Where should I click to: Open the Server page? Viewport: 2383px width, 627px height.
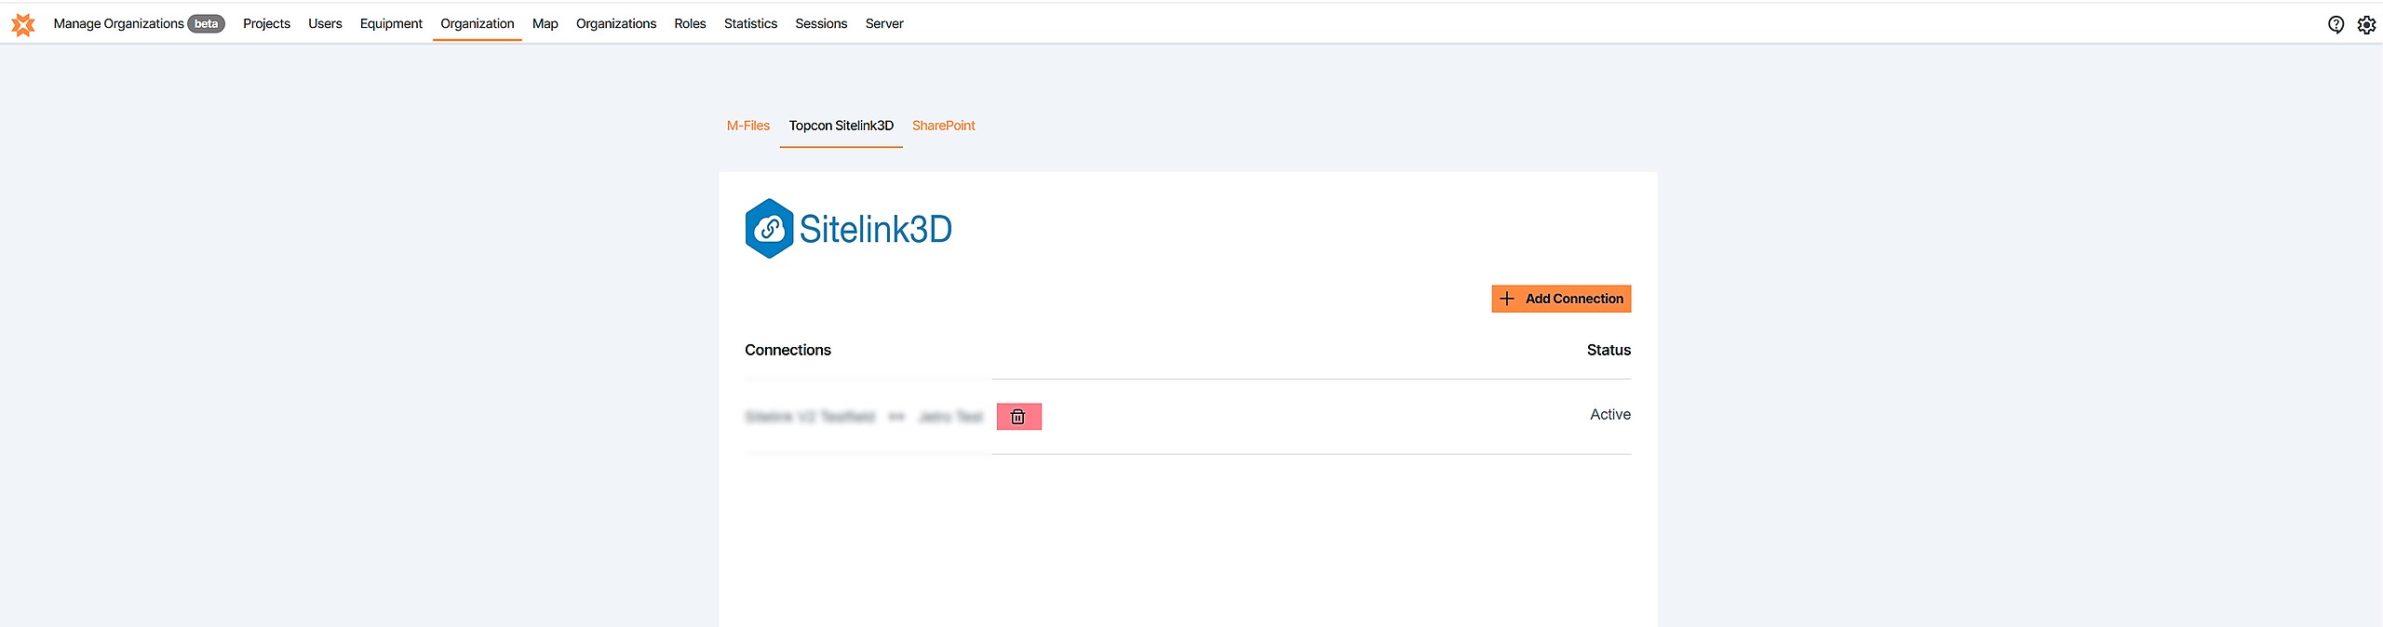(x=884, y=24)
